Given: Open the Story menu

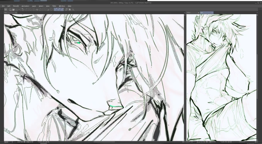Looking at the screenshot, I should (16, 6).
